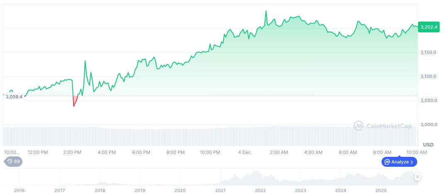
Task: Click the 3,150.0 price axis label
Action: pyautogui.click(x=428, y=52)
